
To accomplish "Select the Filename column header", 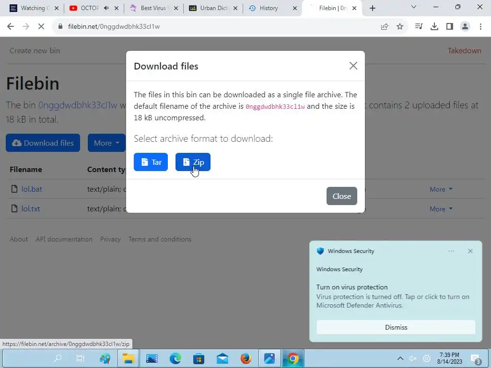I will [26, 169].
